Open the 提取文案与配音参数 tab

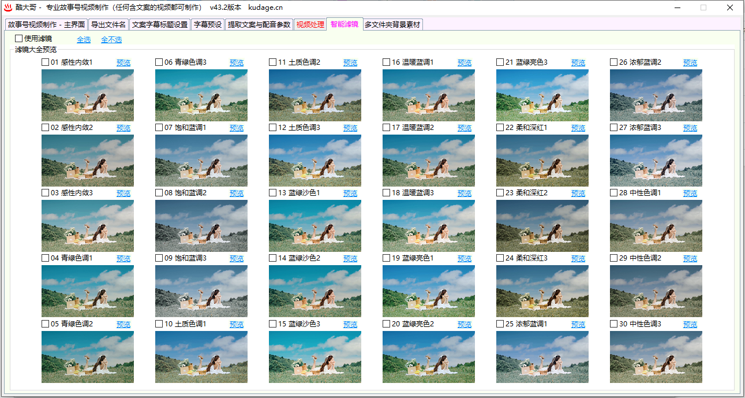259,25
